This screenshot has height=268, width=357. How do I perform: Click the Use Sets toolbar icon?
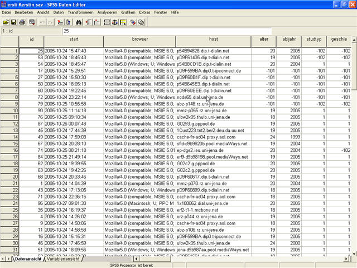pyautogui.click(x=142, y=22)
